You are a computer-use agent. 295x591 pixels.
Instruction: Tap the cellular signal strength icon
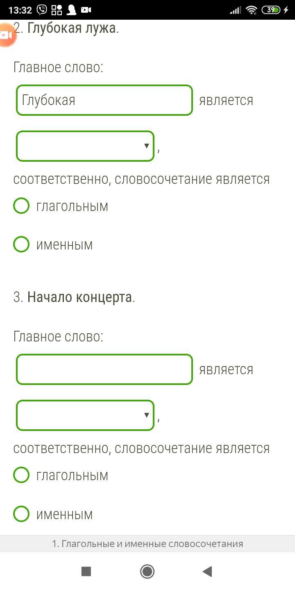pyautogui.click(x=235, y=10)
